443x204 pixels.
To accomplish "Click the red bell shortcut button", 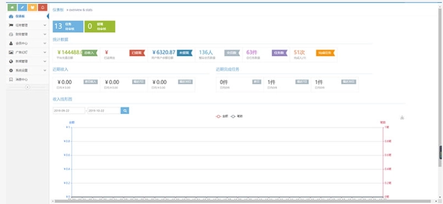I will (x=43, y=7).
